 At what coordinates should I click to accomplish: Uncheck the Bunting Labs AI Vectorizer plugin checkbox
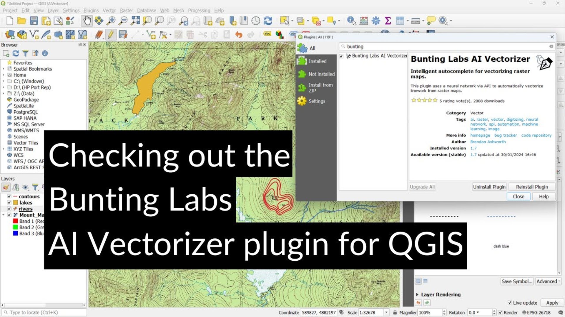(341, 56)
